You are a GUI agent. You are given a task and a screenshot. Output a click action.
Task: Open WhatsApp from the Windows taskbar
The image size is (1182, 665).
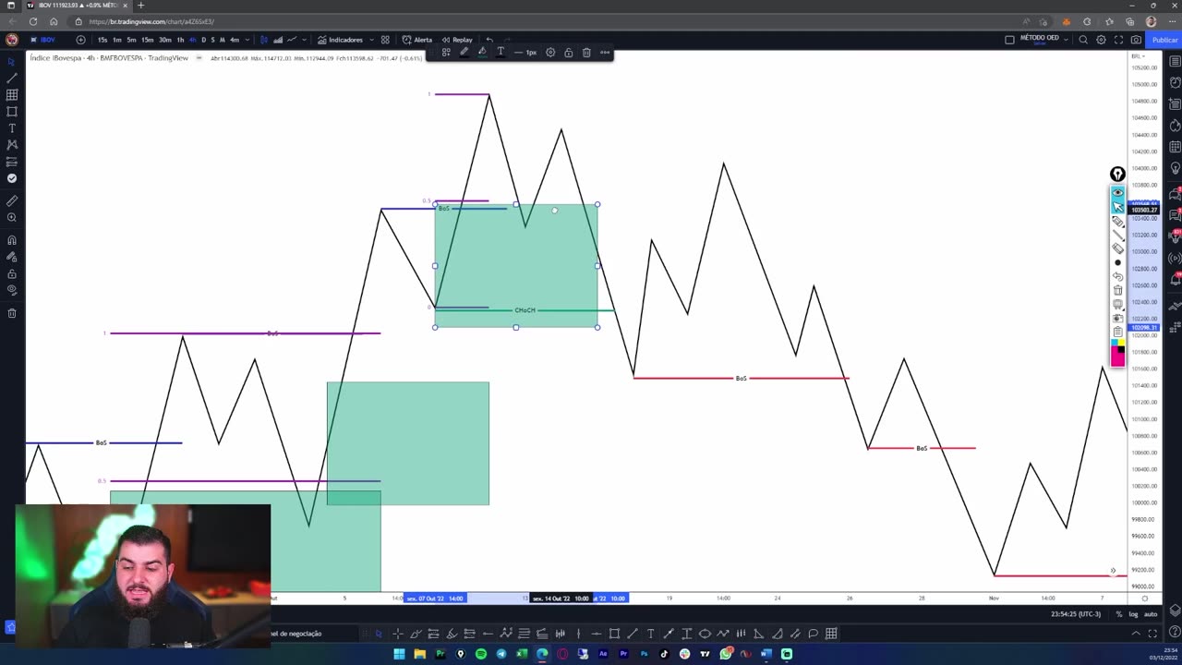click(725, 654)
